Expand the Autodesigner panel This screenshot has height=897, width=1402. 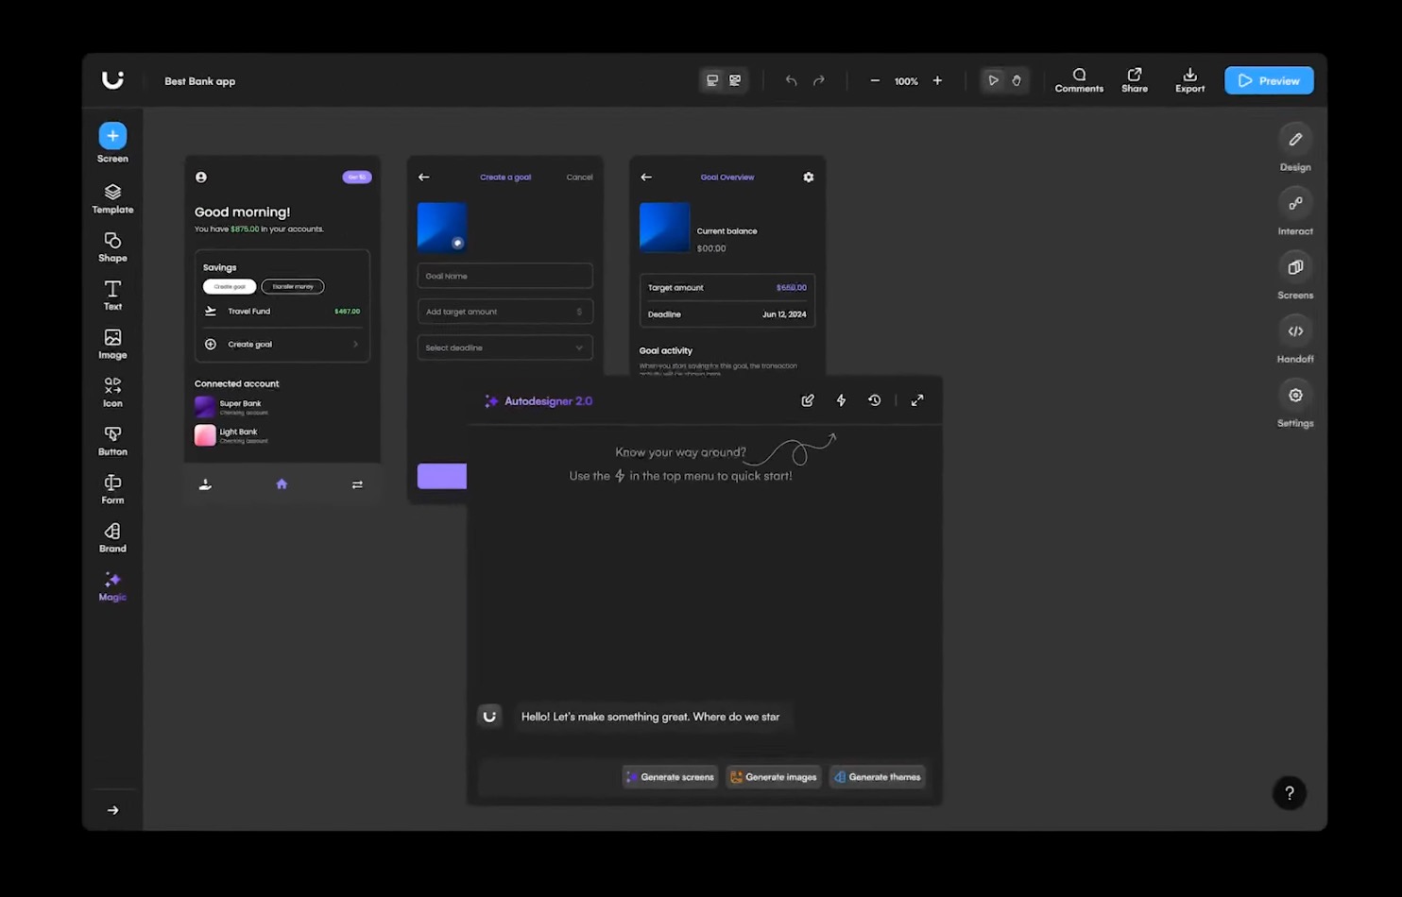click(x=917, y=400)
